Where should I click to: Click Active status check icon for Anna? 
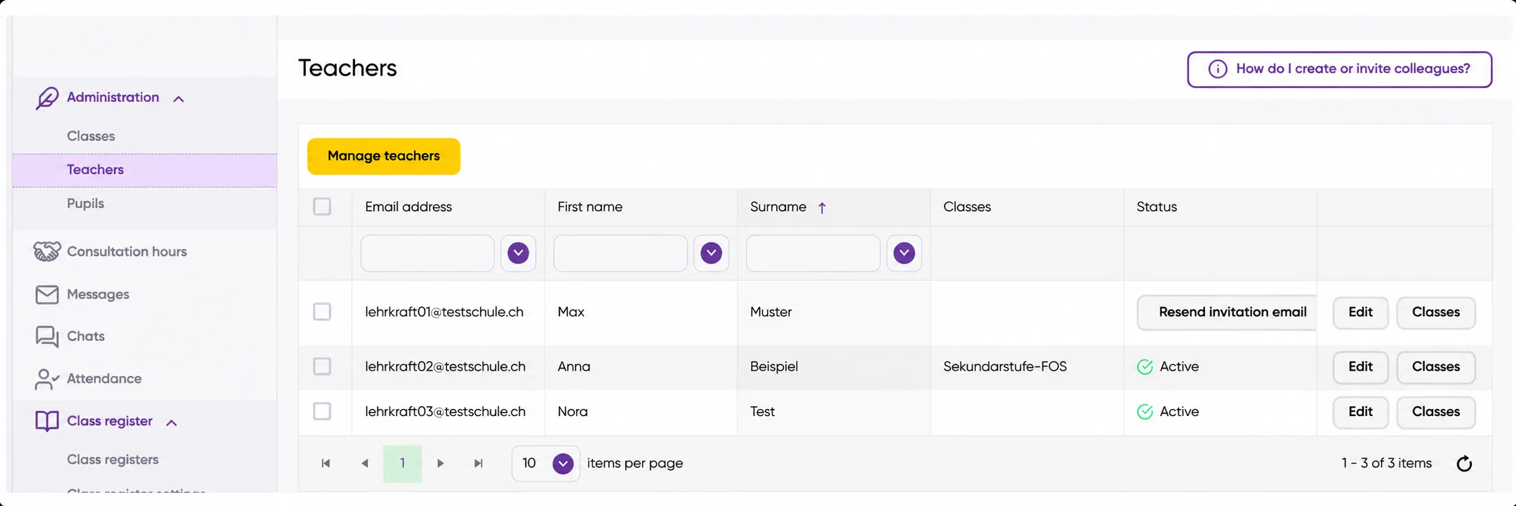[x=1145, y=367]
